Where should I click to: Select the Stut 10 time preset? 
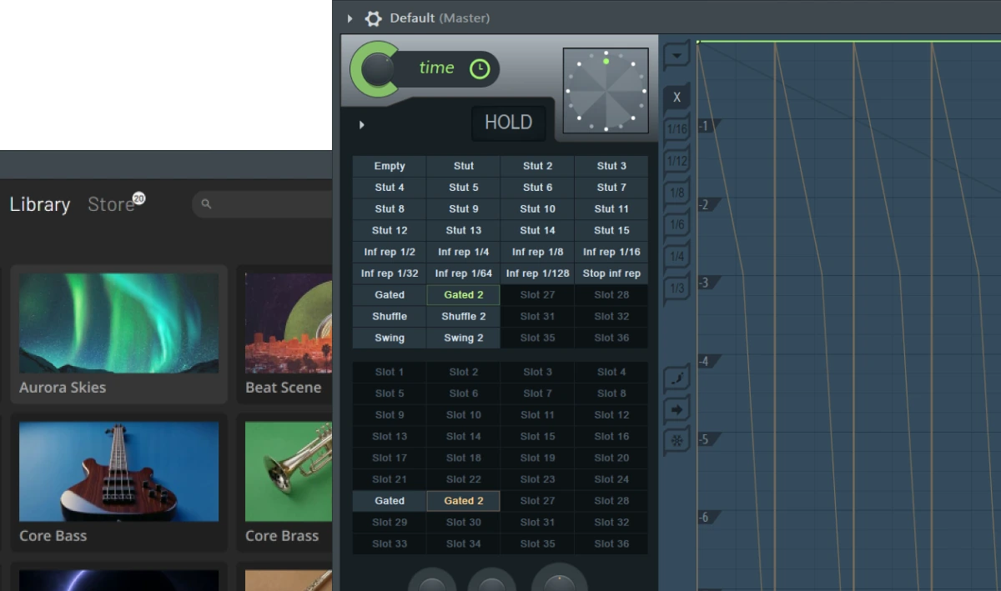tap(537, 209)
